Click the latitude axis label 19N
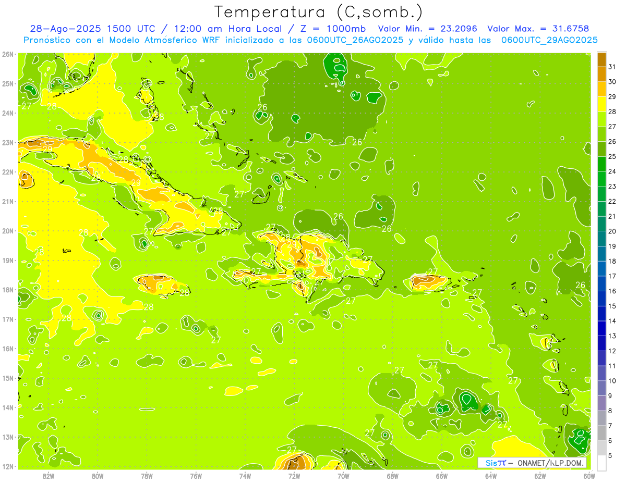Viewport: 626px width, 483px height. (x=7, y=261)
